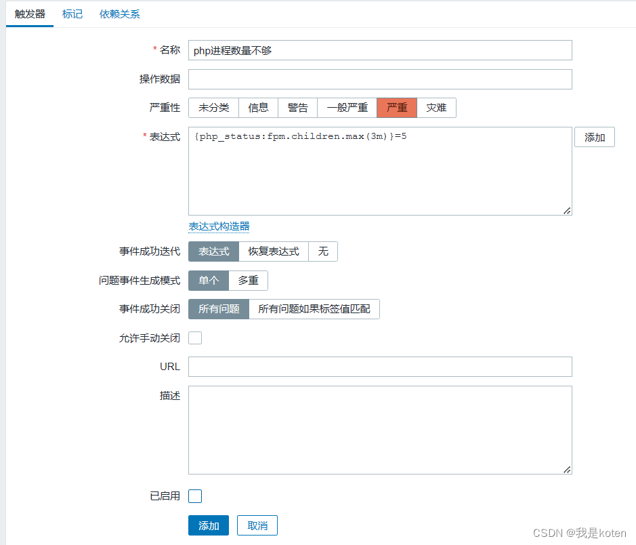Click the 名称 input field

tap(380, 50)
